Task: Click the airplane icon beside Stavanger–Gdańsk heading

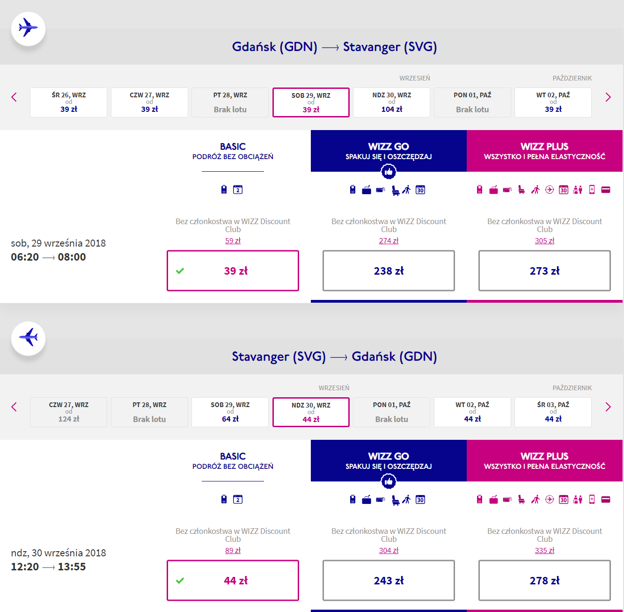Action: tap(28, 338)
